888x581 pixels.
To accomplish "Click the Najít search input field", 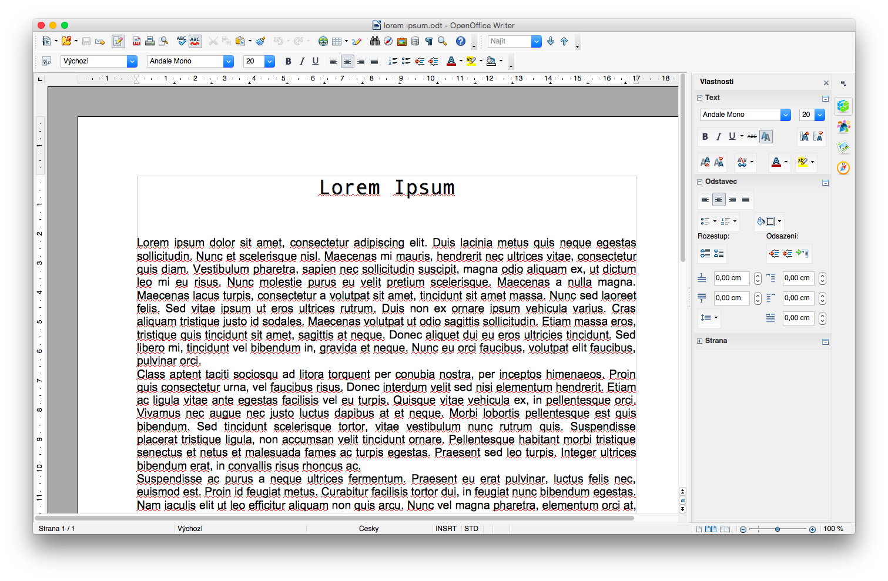I will pos(510,41).
